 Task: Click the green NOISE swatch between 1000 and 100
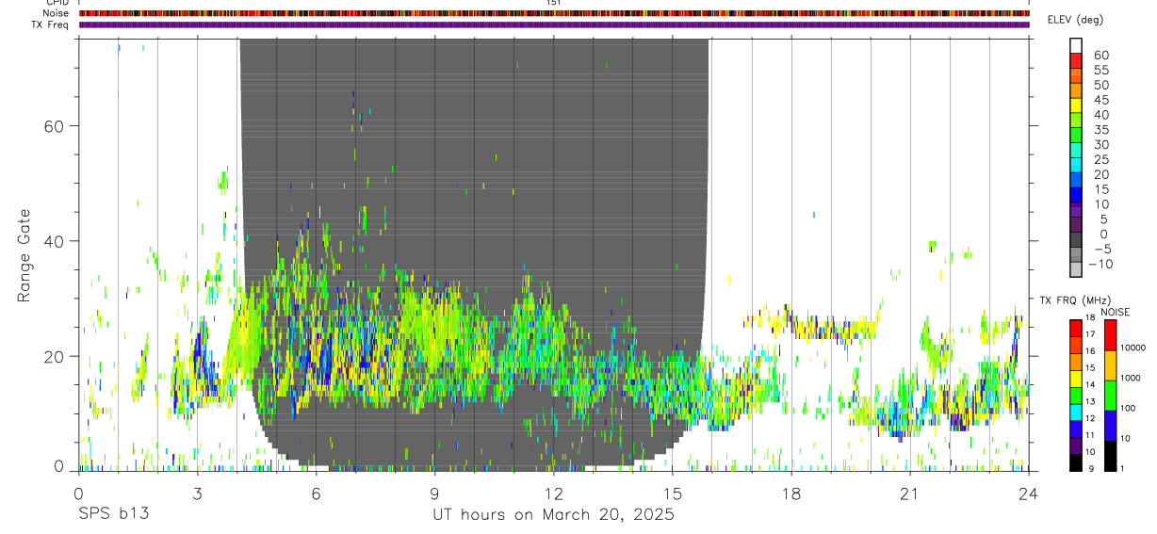(1110, 396)
